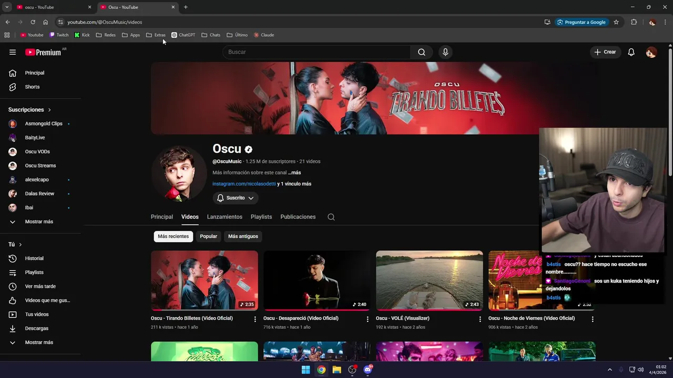Open the account avatar menu
Image resolution: width=673 pixels, height=378 pixels.
(x=651, y=52)
